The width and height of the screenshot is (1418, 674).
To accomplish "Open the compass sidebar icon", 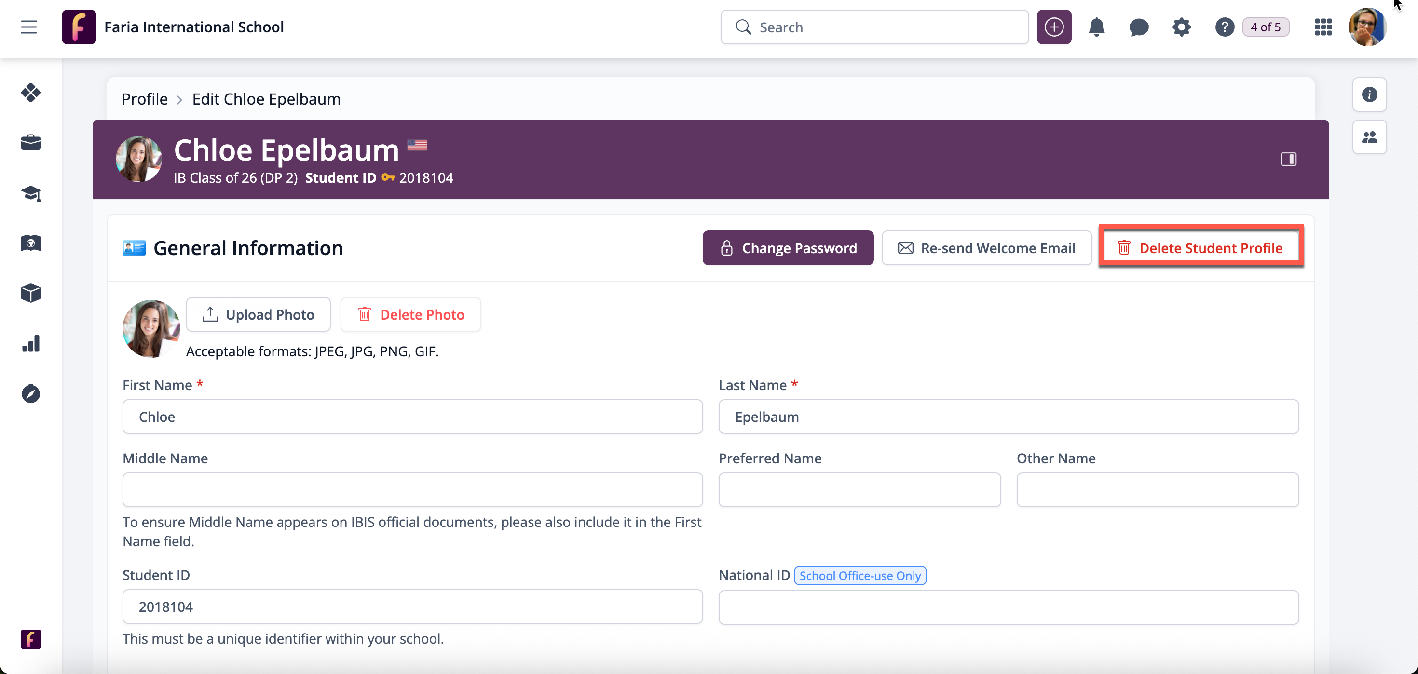I will (31, 393).
